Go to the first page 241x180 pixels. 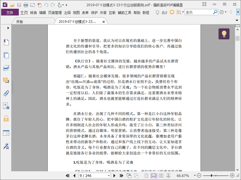[x=67, y=175]
